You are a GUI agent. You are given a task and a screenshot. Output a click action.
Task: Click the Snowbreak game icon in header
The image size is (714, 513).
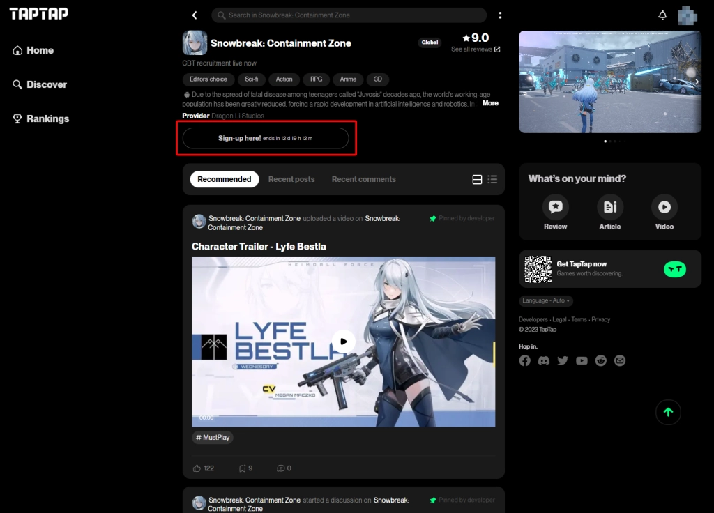pos(195,43)
